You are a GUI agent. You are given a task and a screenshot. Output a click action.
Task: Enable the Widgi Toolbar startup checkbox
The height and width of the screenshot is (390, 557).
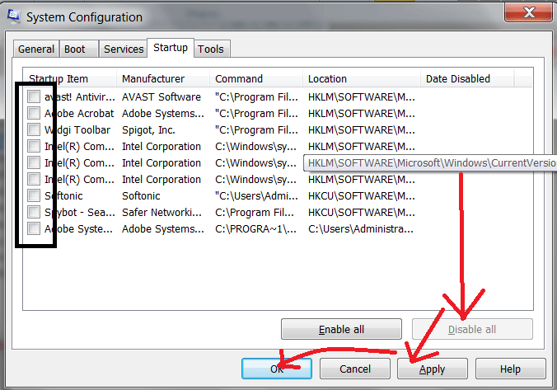tap(34, 129)
